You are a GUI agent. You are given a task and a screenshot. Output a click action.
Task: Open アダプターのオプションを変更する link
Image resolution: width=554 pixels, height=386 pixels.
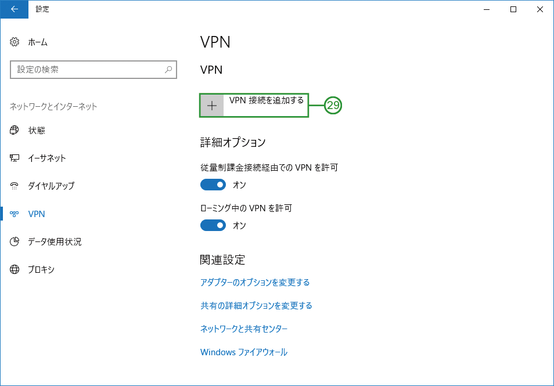pos(255,283)
